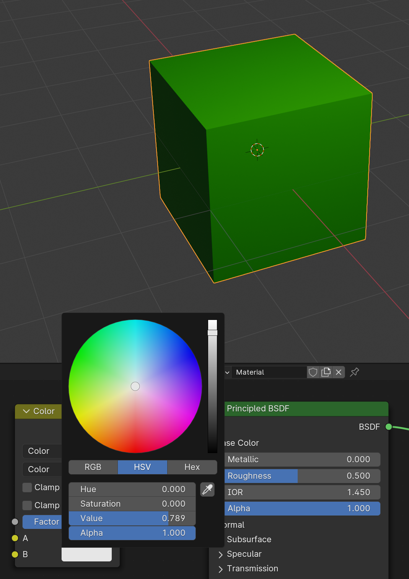Adjust the Value slider at 0.789
This screenshot has height=579, width=409.
click(x=132, y=519)
